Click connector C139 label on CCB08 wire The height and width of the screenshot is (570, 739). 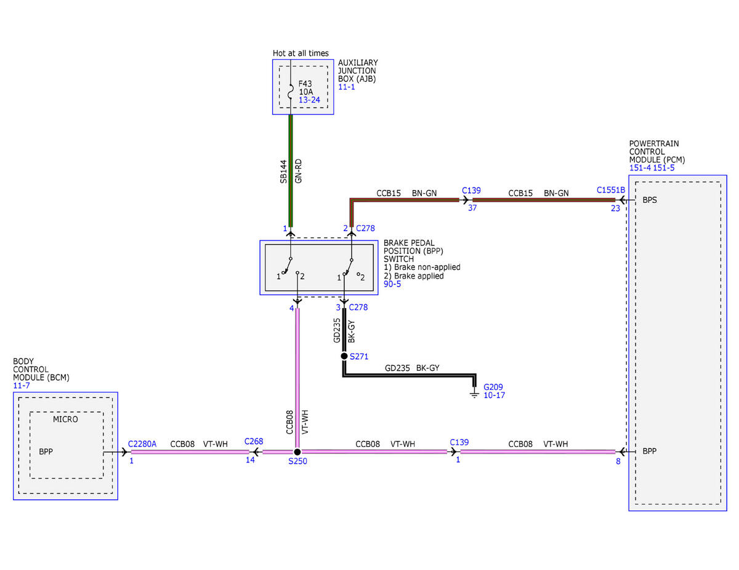pyautogui.click(x=459, y=442)
